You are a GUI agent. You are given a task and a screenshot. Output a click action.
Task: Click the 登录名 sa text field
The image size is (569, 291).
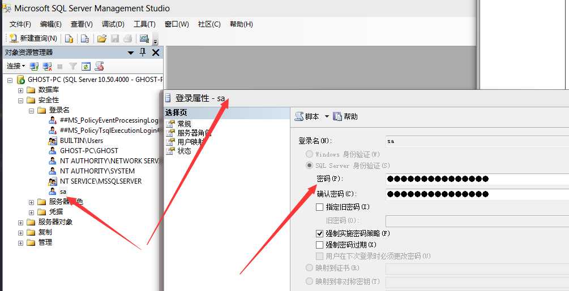[x=477, y=141]
